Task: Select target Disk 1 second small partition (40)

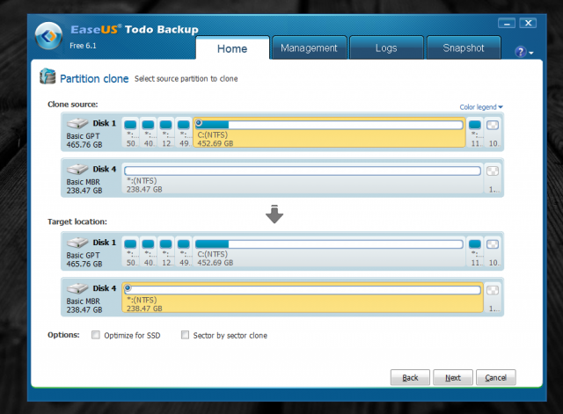Action: (148, 251)
